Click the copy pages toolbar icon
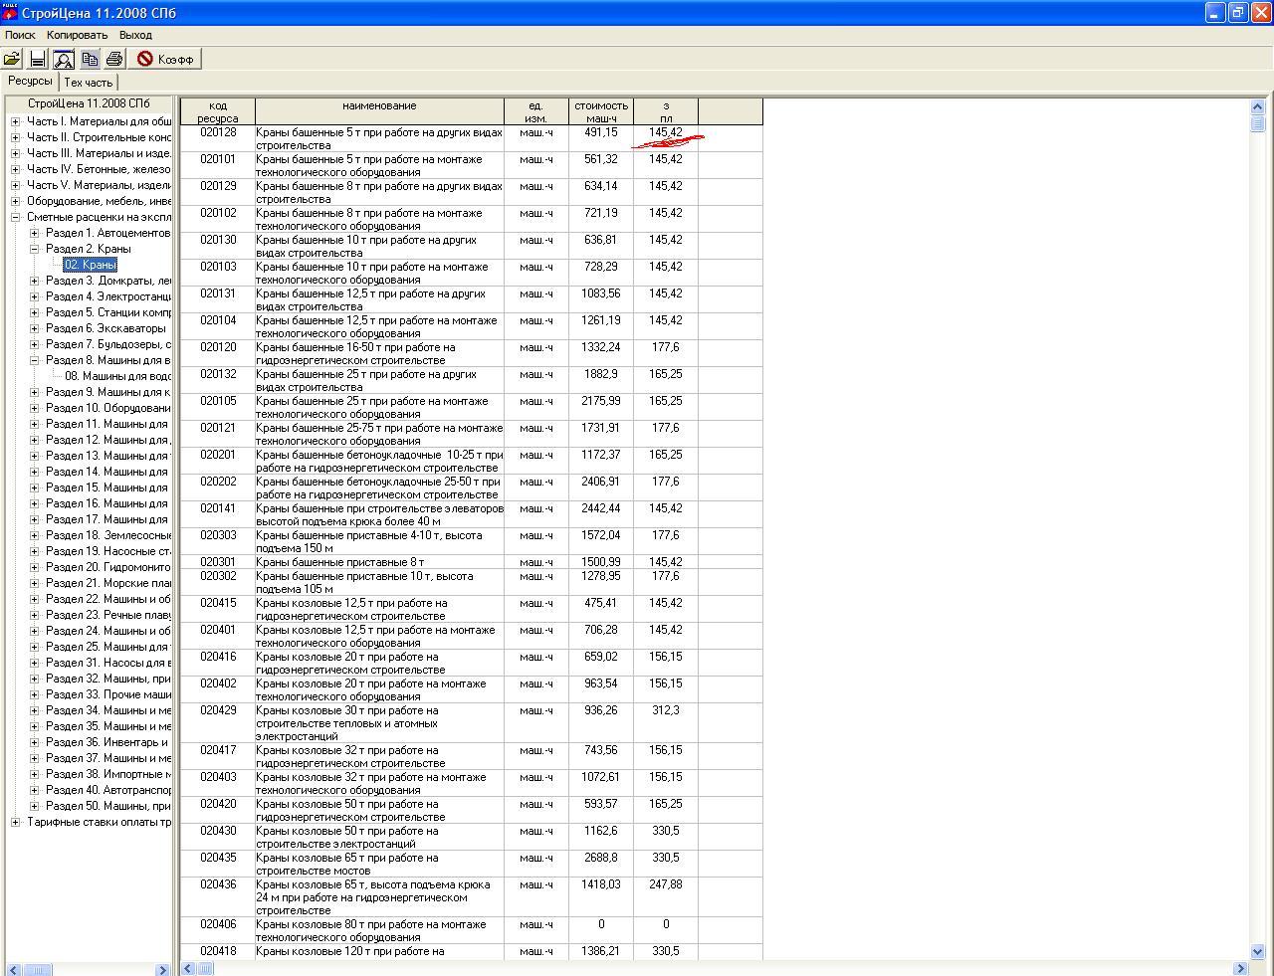Viewport: 1274px width, 976px height. pos(90,60)
